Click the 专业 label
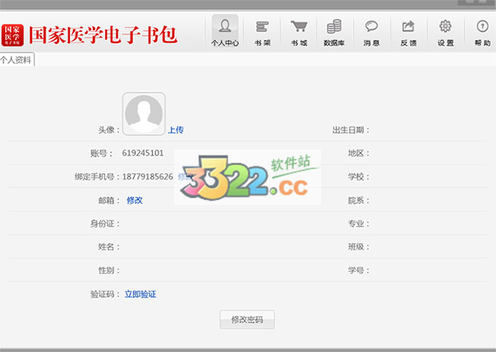Image resolution: width=496 pixels, height=352 pixels. tap(359, 224)
